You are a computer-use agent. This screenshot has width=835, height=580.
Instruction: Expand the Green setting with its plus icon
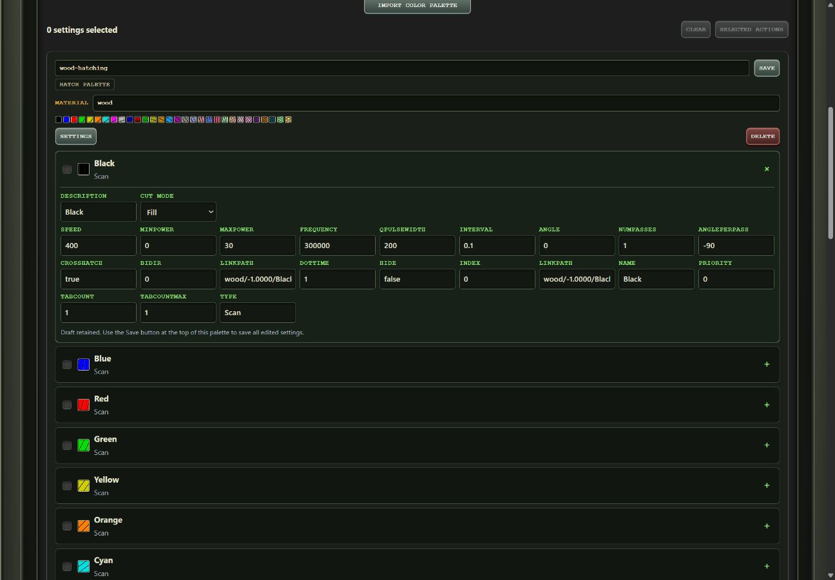pyautogui.click(x=767, y=445)
